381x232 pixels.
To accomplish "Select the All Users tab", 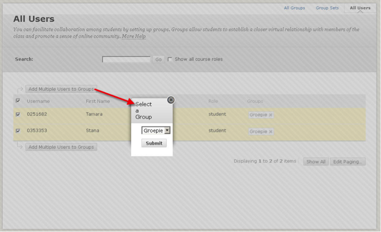I will click(360, 8).
